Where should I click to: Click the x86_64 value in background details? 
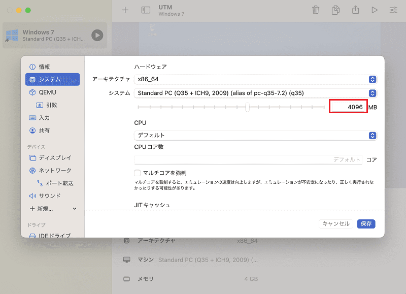pyautogui.click(x=247, y=241)
